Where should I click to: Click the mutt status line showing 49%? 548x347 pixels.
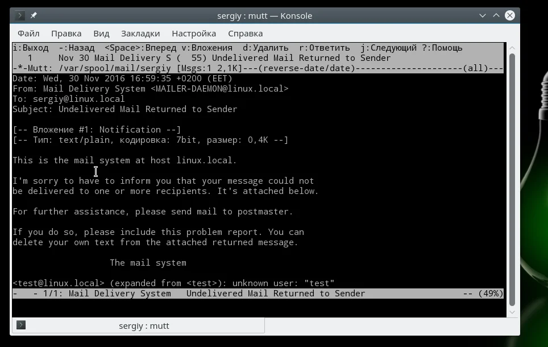(x=258, y=294)
